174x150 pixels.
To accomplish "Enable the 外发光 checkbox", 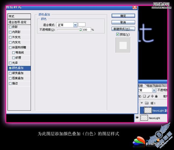I will click(x=10, y=37).
